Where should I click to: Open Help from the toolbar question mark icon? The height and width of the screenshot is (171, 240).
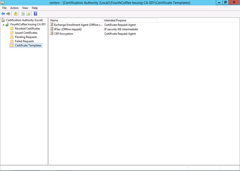35,14
